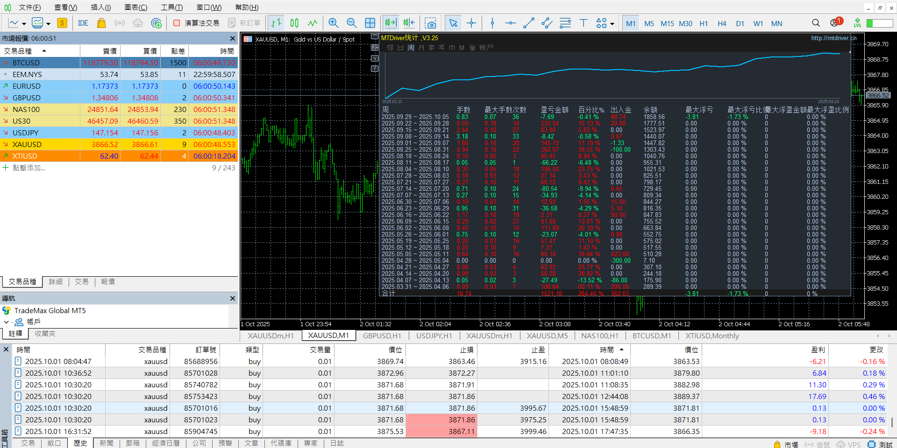Image resolution: width=897 pixels, height=448 pixels.
Task: Toggle 演算法交易 algo trading
Action: tap(196, 23)
